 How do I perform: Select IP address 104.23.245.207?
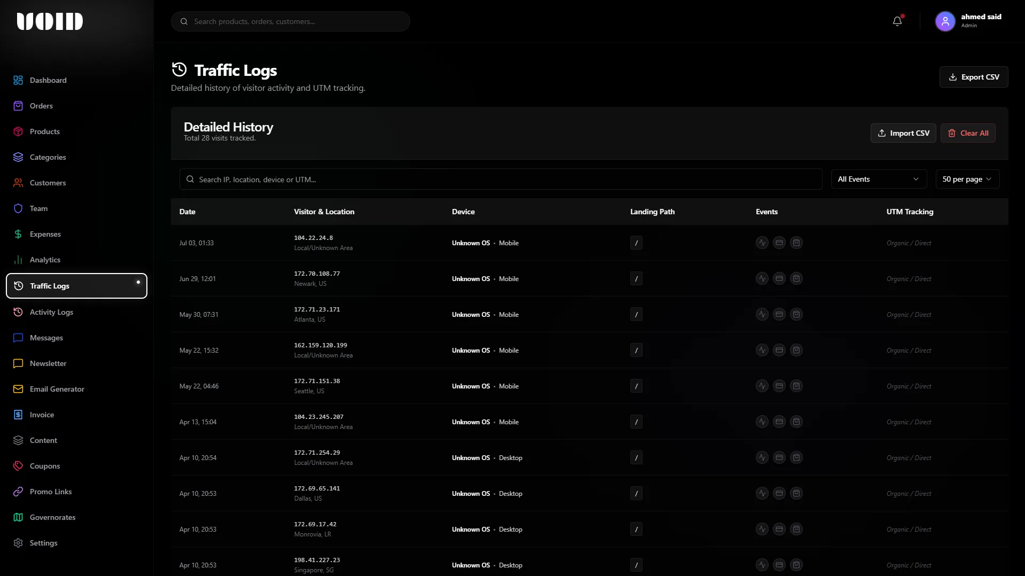tap(319, 417)
